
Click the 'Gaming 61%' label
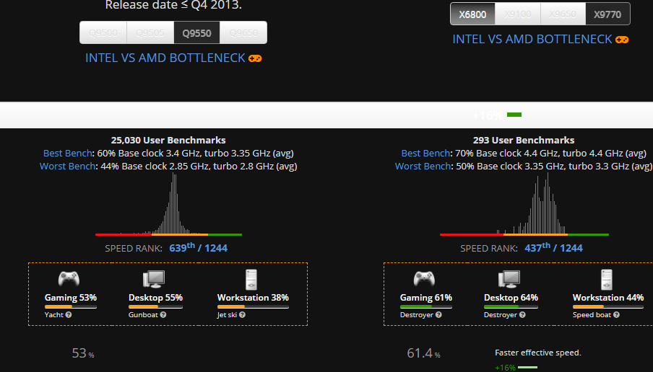(x=426, y=298)
